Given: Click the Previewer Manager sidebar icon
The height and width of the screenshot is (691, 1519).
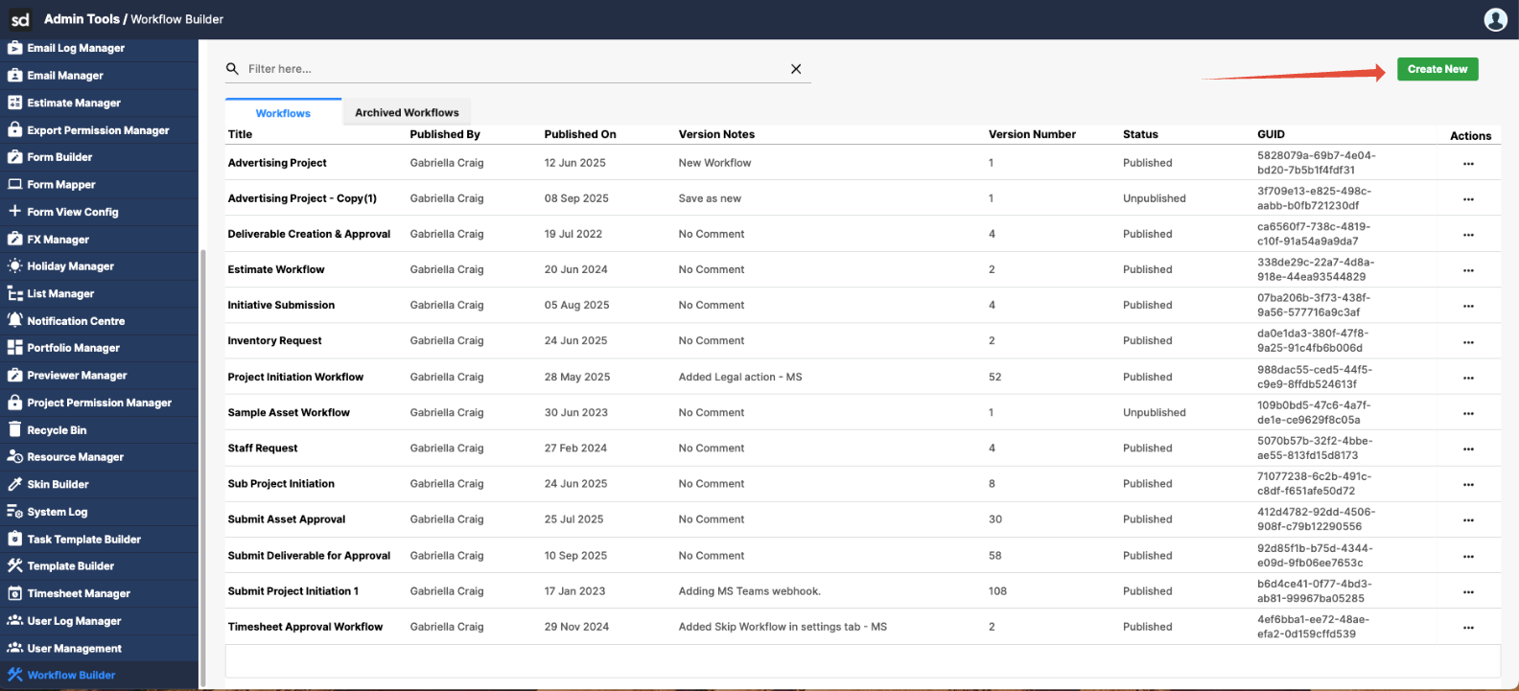Looking at the screenshot, I should 14,375.
